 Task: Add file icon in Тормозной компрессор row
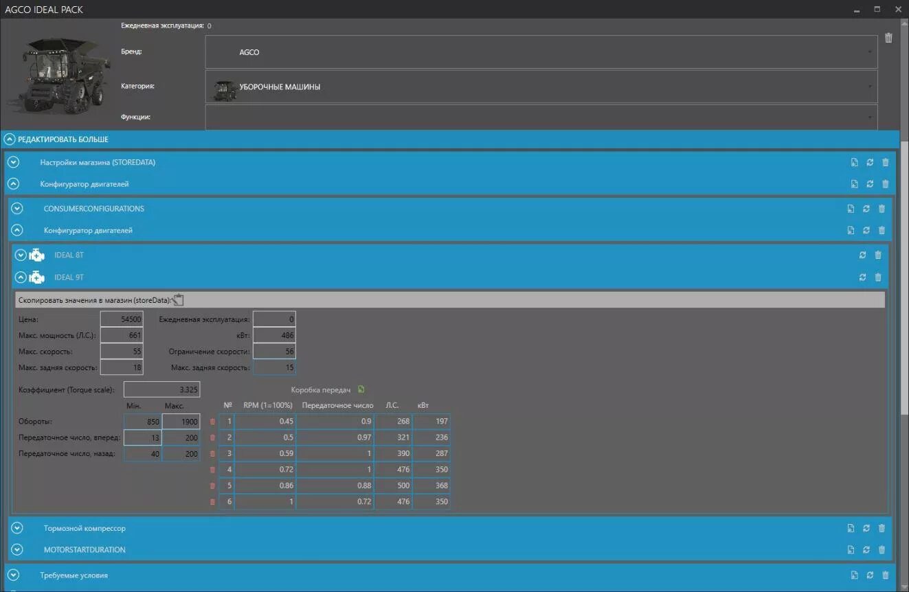pos(851,528)
